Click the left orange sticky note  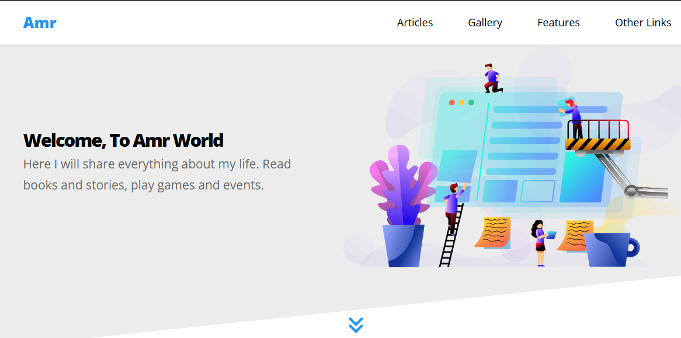(x=492, y=232)
